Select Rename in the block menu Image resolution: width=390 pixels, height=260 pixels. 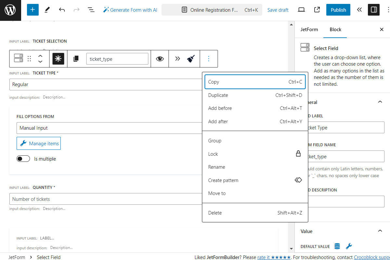click(255, 167)
